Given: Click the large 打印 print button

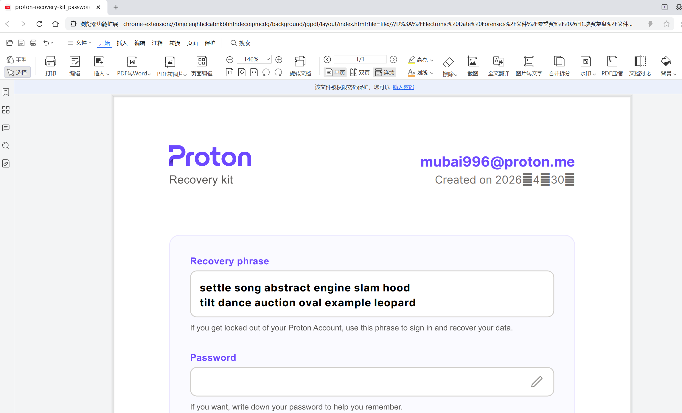Looking at the screenshot, I should click(51, 66).
